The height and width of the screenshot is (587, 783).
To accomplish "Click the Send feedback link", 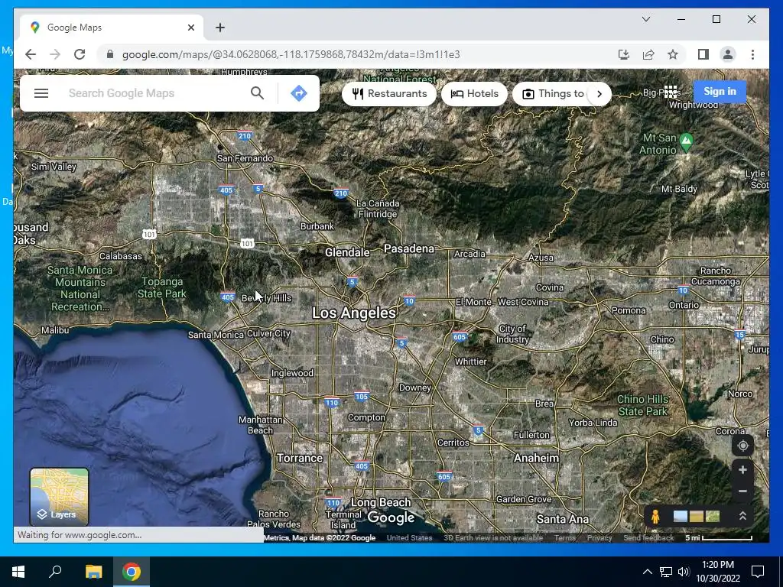I will click(648, 537).
